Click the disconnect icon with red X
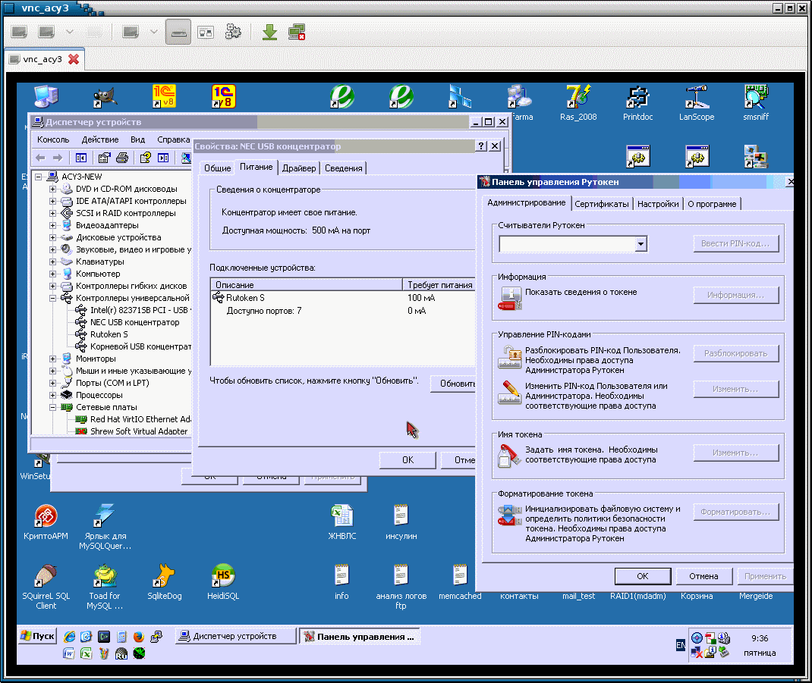This screenshot has height=683, width=812. coord(297,32)
